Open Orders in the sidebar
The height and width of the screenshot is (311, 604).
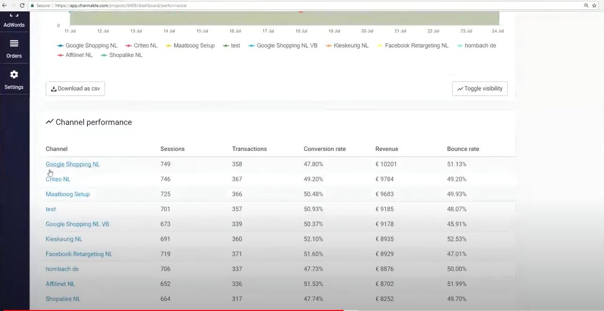[14, 49]
